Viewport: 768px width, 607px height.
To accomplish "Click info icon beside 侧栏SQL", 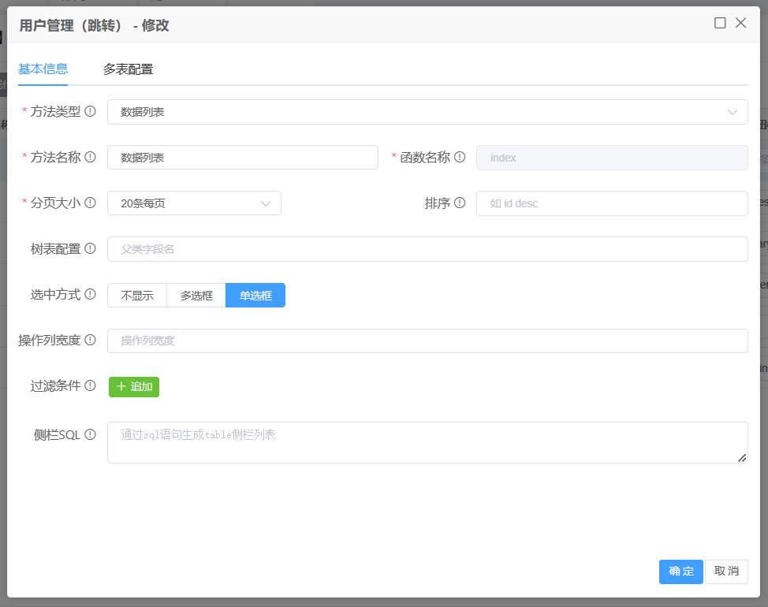I will pyautogui.click(x=90, y=434).
